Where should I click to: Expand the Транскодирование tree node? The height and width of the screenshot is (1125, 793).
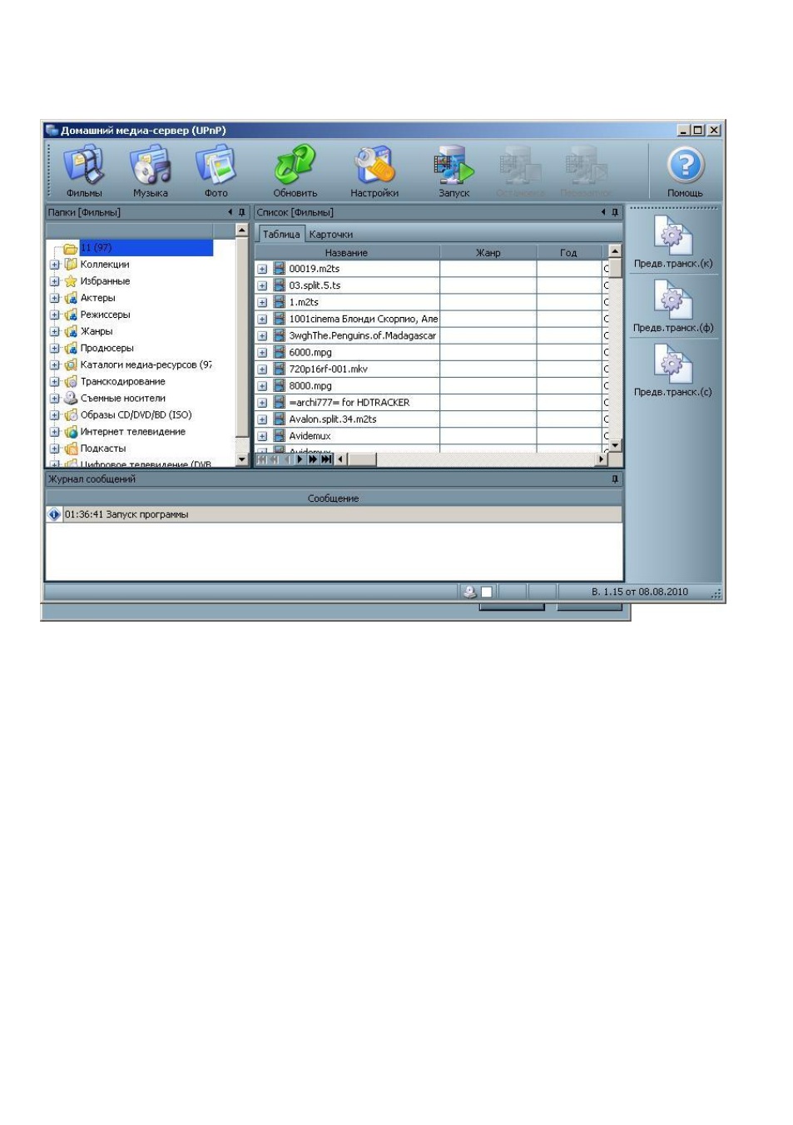55,381
